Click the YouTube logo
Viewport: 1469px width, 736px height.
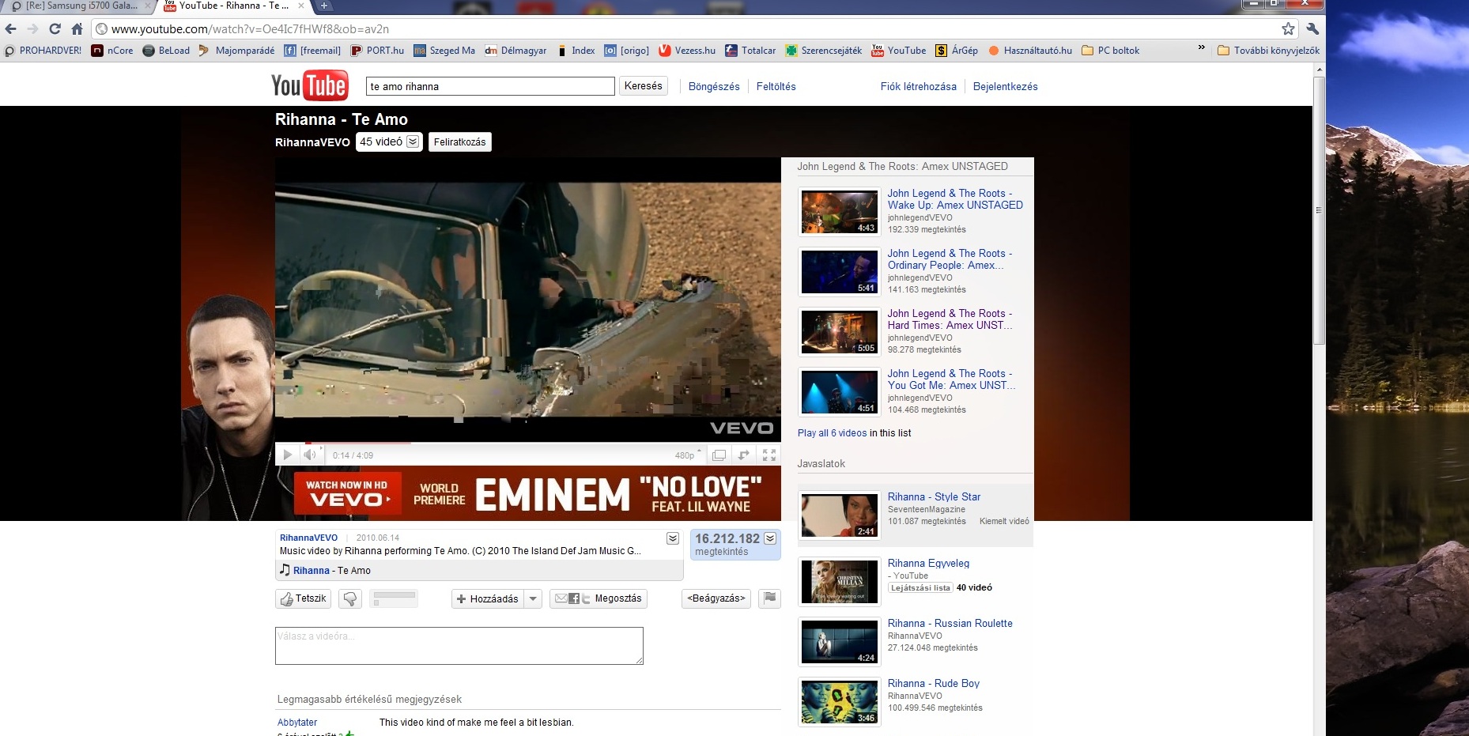309,85
